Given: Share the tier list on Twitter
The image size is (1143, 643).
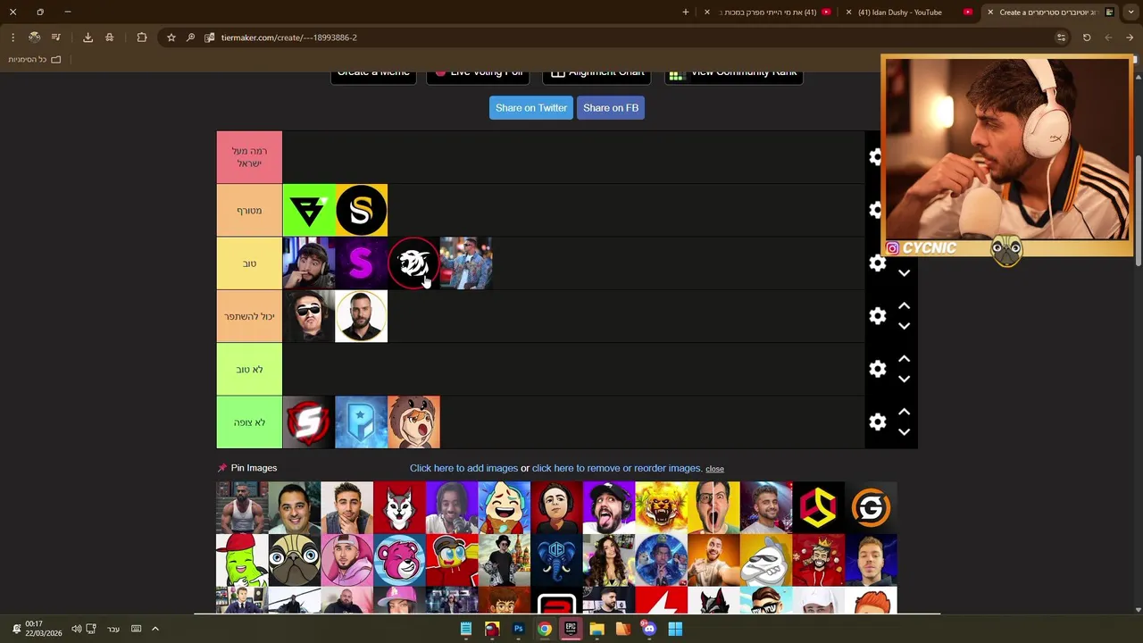Looking at the screenshot, I should [531, 108].
